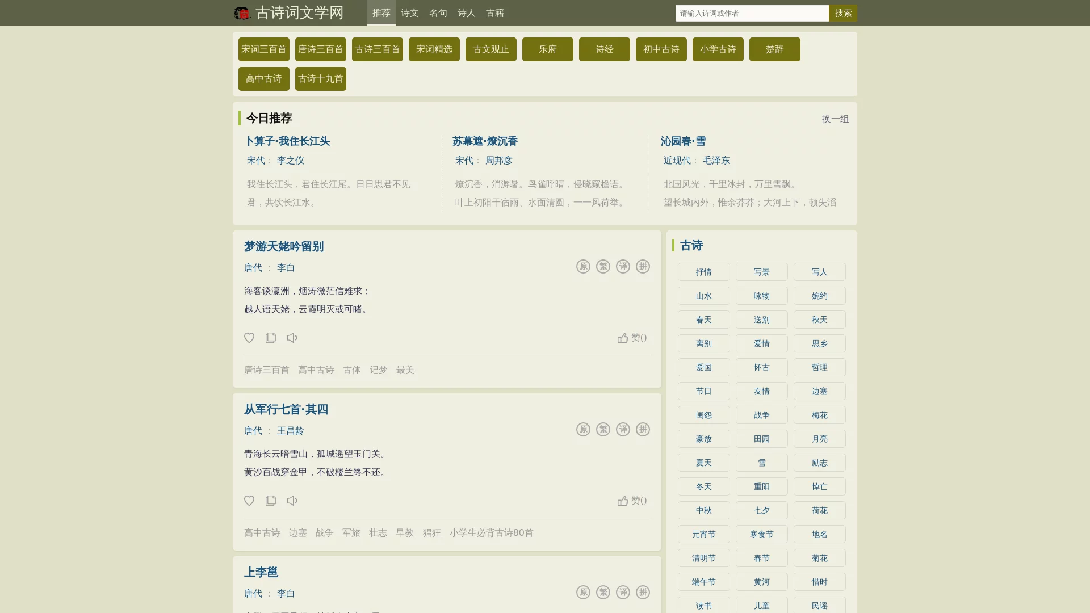
Task: Click the heart favorite icon under 梦游天姥吟留别
Action: coord(249,338)
